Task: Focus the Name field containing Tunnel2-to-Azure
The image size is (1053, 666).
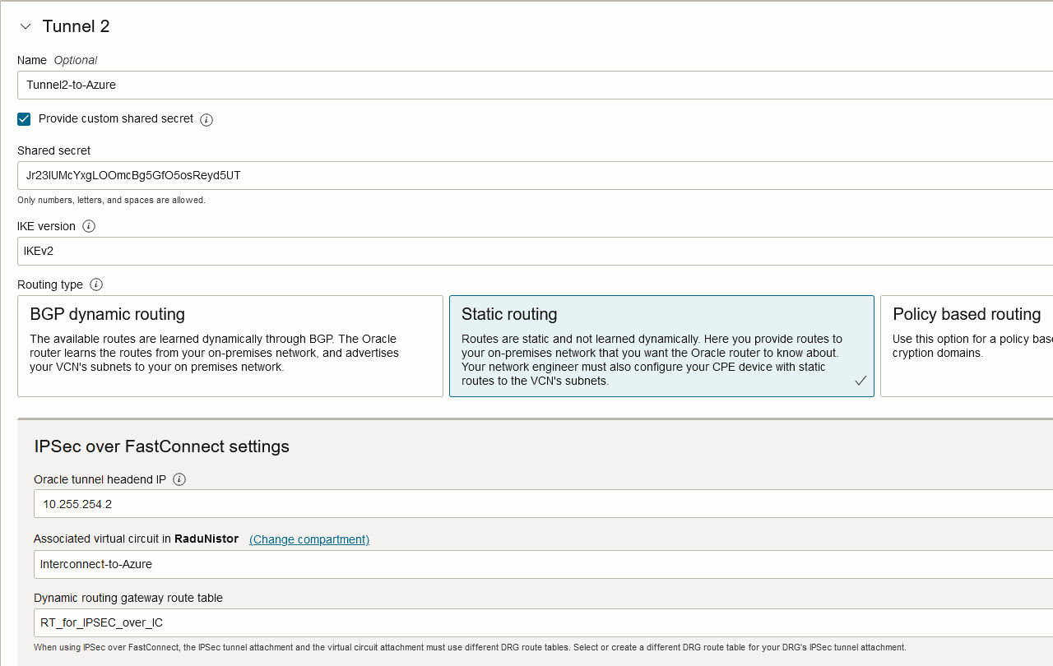Action: [535, 85]
